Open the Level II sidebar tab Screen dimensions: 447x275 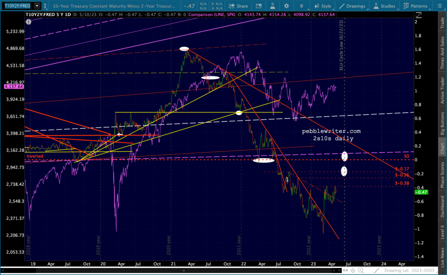point(443,232)
